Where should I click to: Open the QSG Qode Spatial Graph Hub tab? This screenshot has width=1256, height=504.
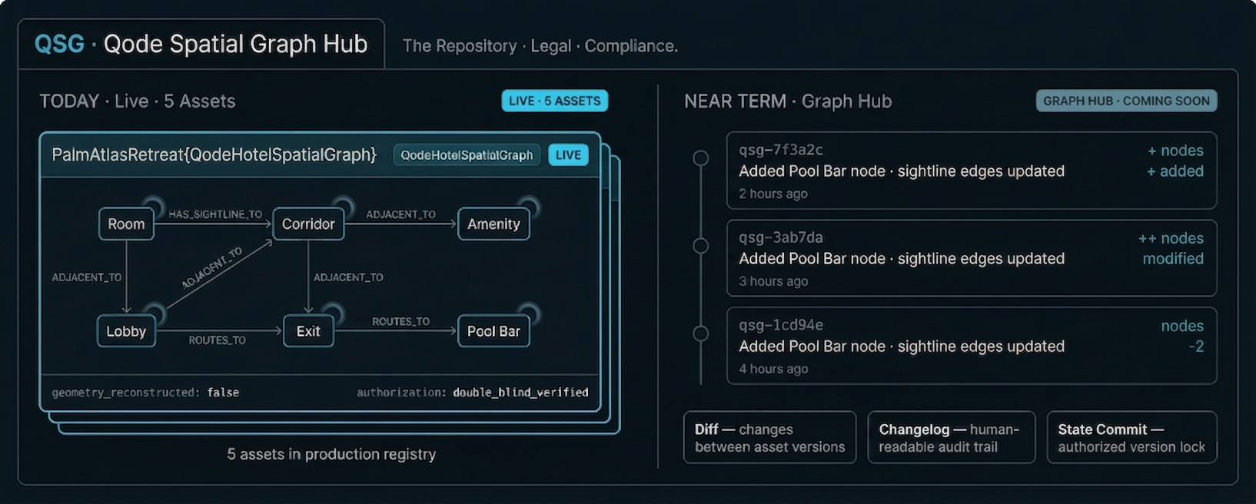(201, 44)
